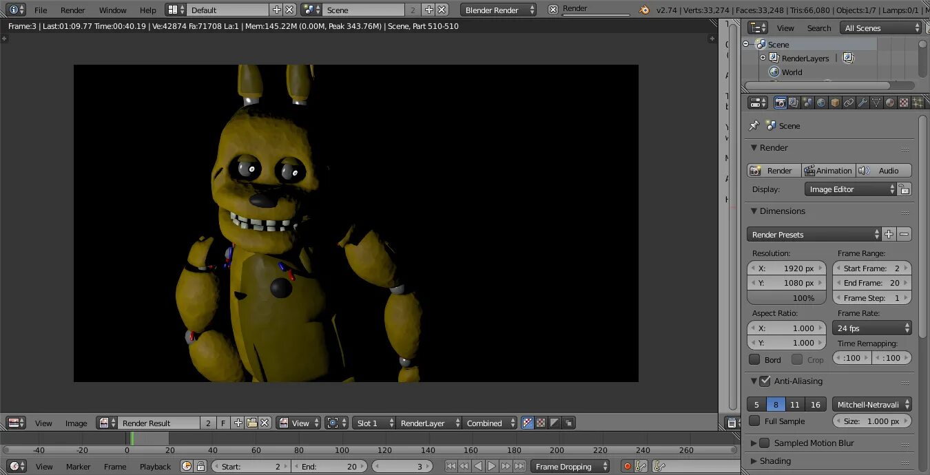Set anti-aliasing samples to 16

tap(815, 404)
